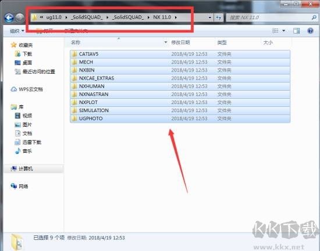Open 文档 documents library
Image resolution: width=320 pixels, height=251 pixels.
coord(24,134)
